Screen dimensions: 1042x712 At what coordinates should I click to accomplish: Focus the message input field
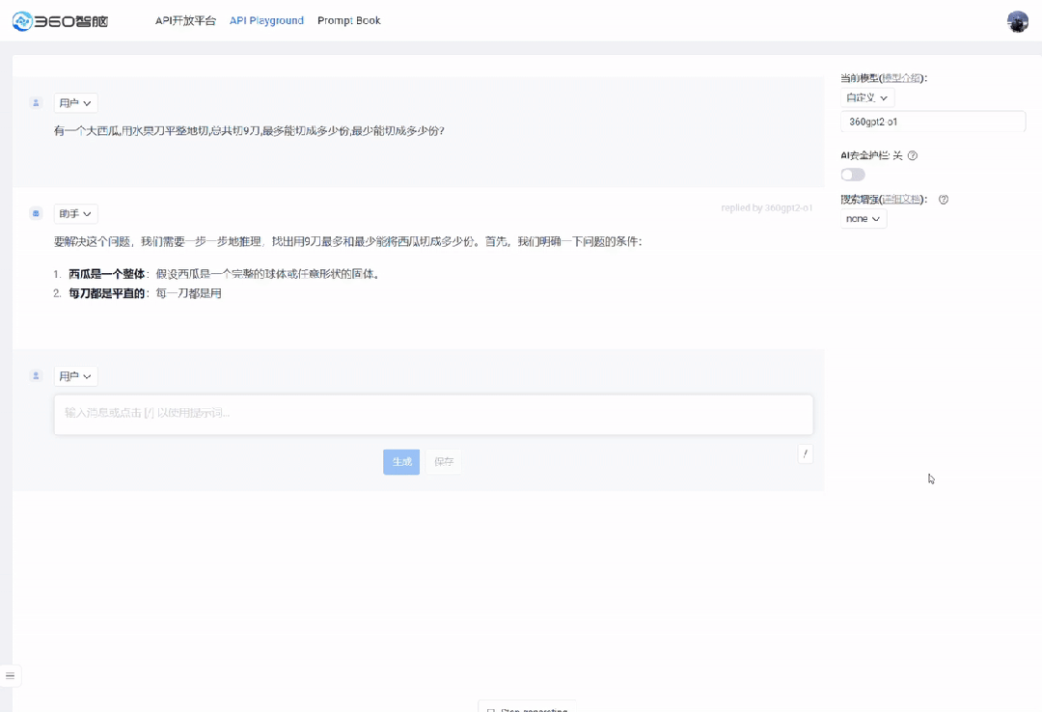coord(433,415)
